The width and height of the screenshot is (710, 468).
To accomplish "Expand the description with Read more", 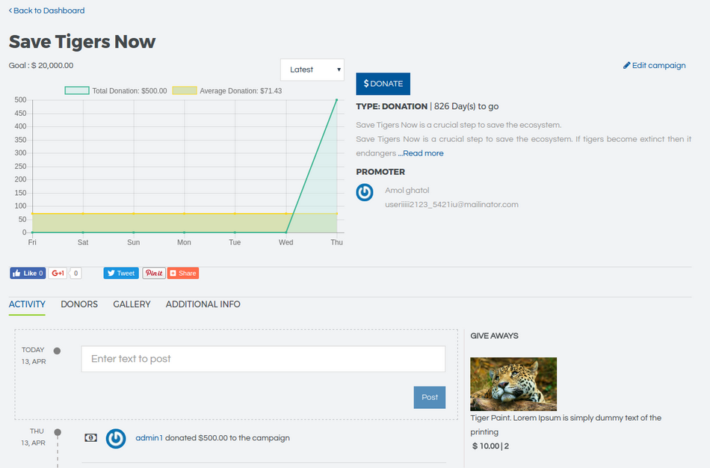I will [422, 153].
